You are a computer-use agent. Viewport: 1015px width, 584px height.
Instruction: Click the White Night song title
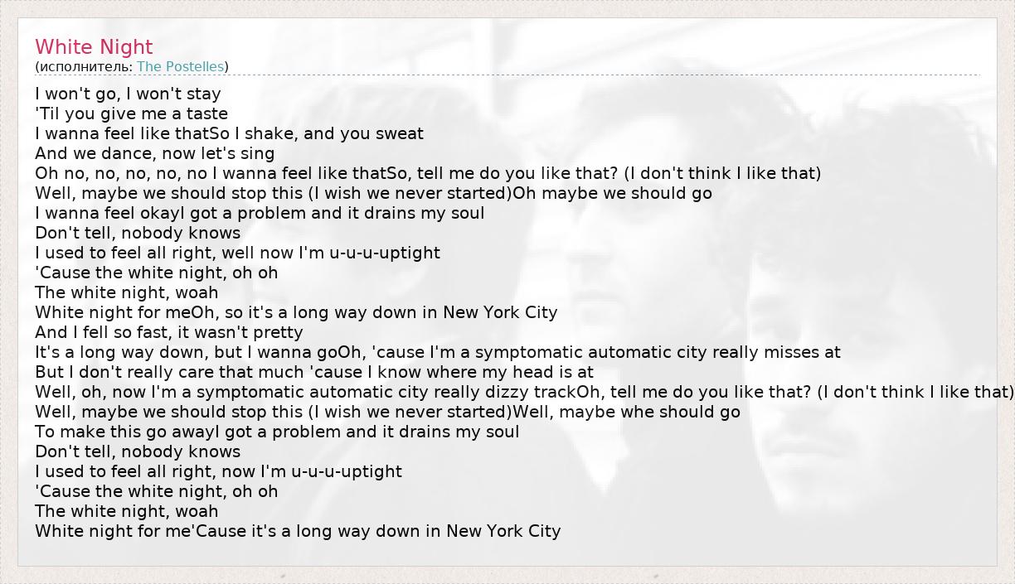(x=94, y=47)
